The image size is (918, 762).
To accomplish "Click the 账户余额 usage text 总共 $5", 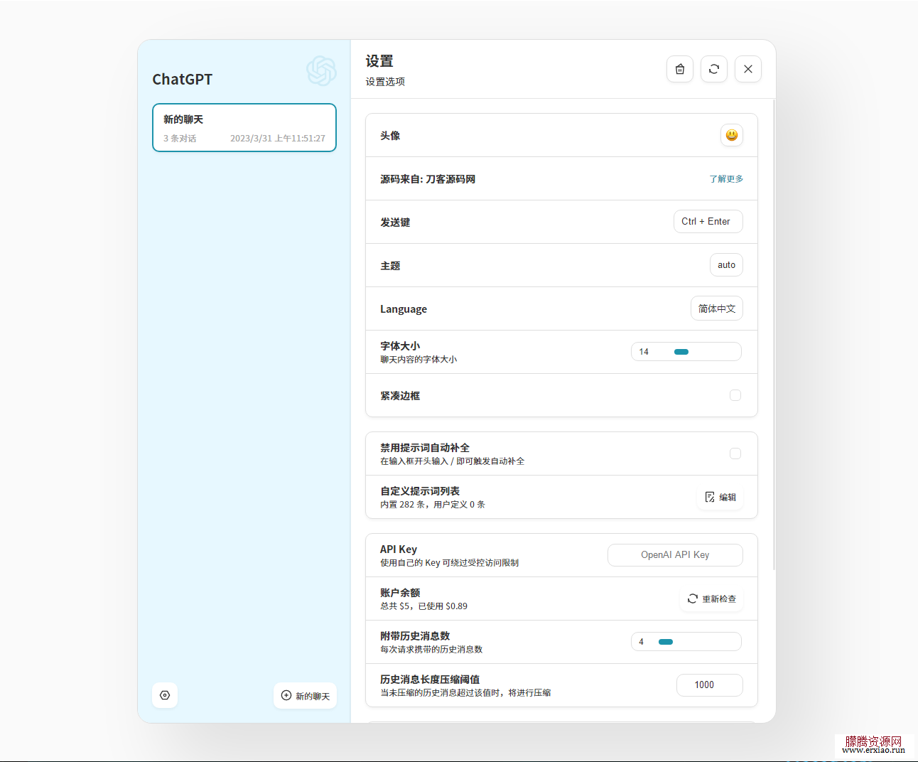I will tap(423, 606).
